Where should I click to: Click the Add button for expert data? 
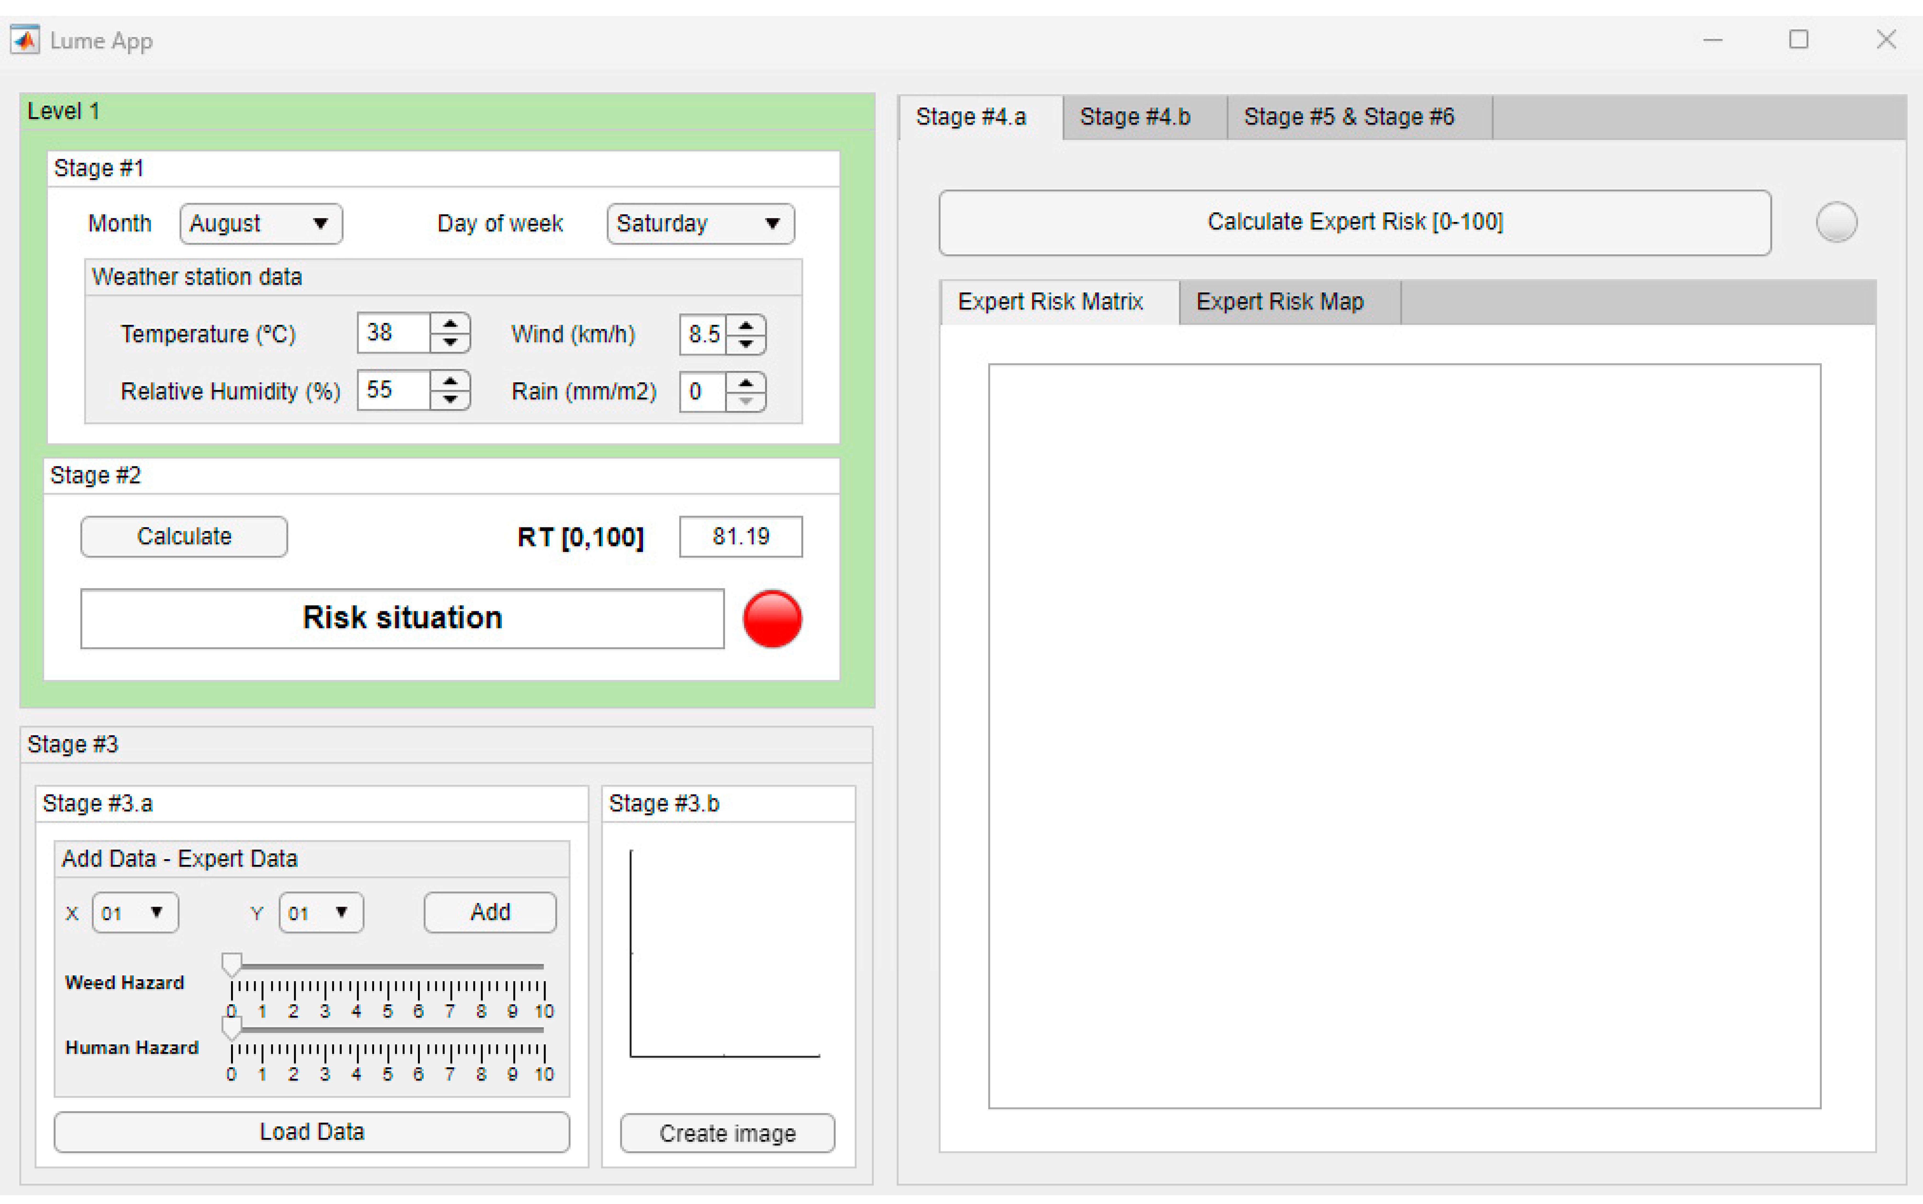coord(490,913)
